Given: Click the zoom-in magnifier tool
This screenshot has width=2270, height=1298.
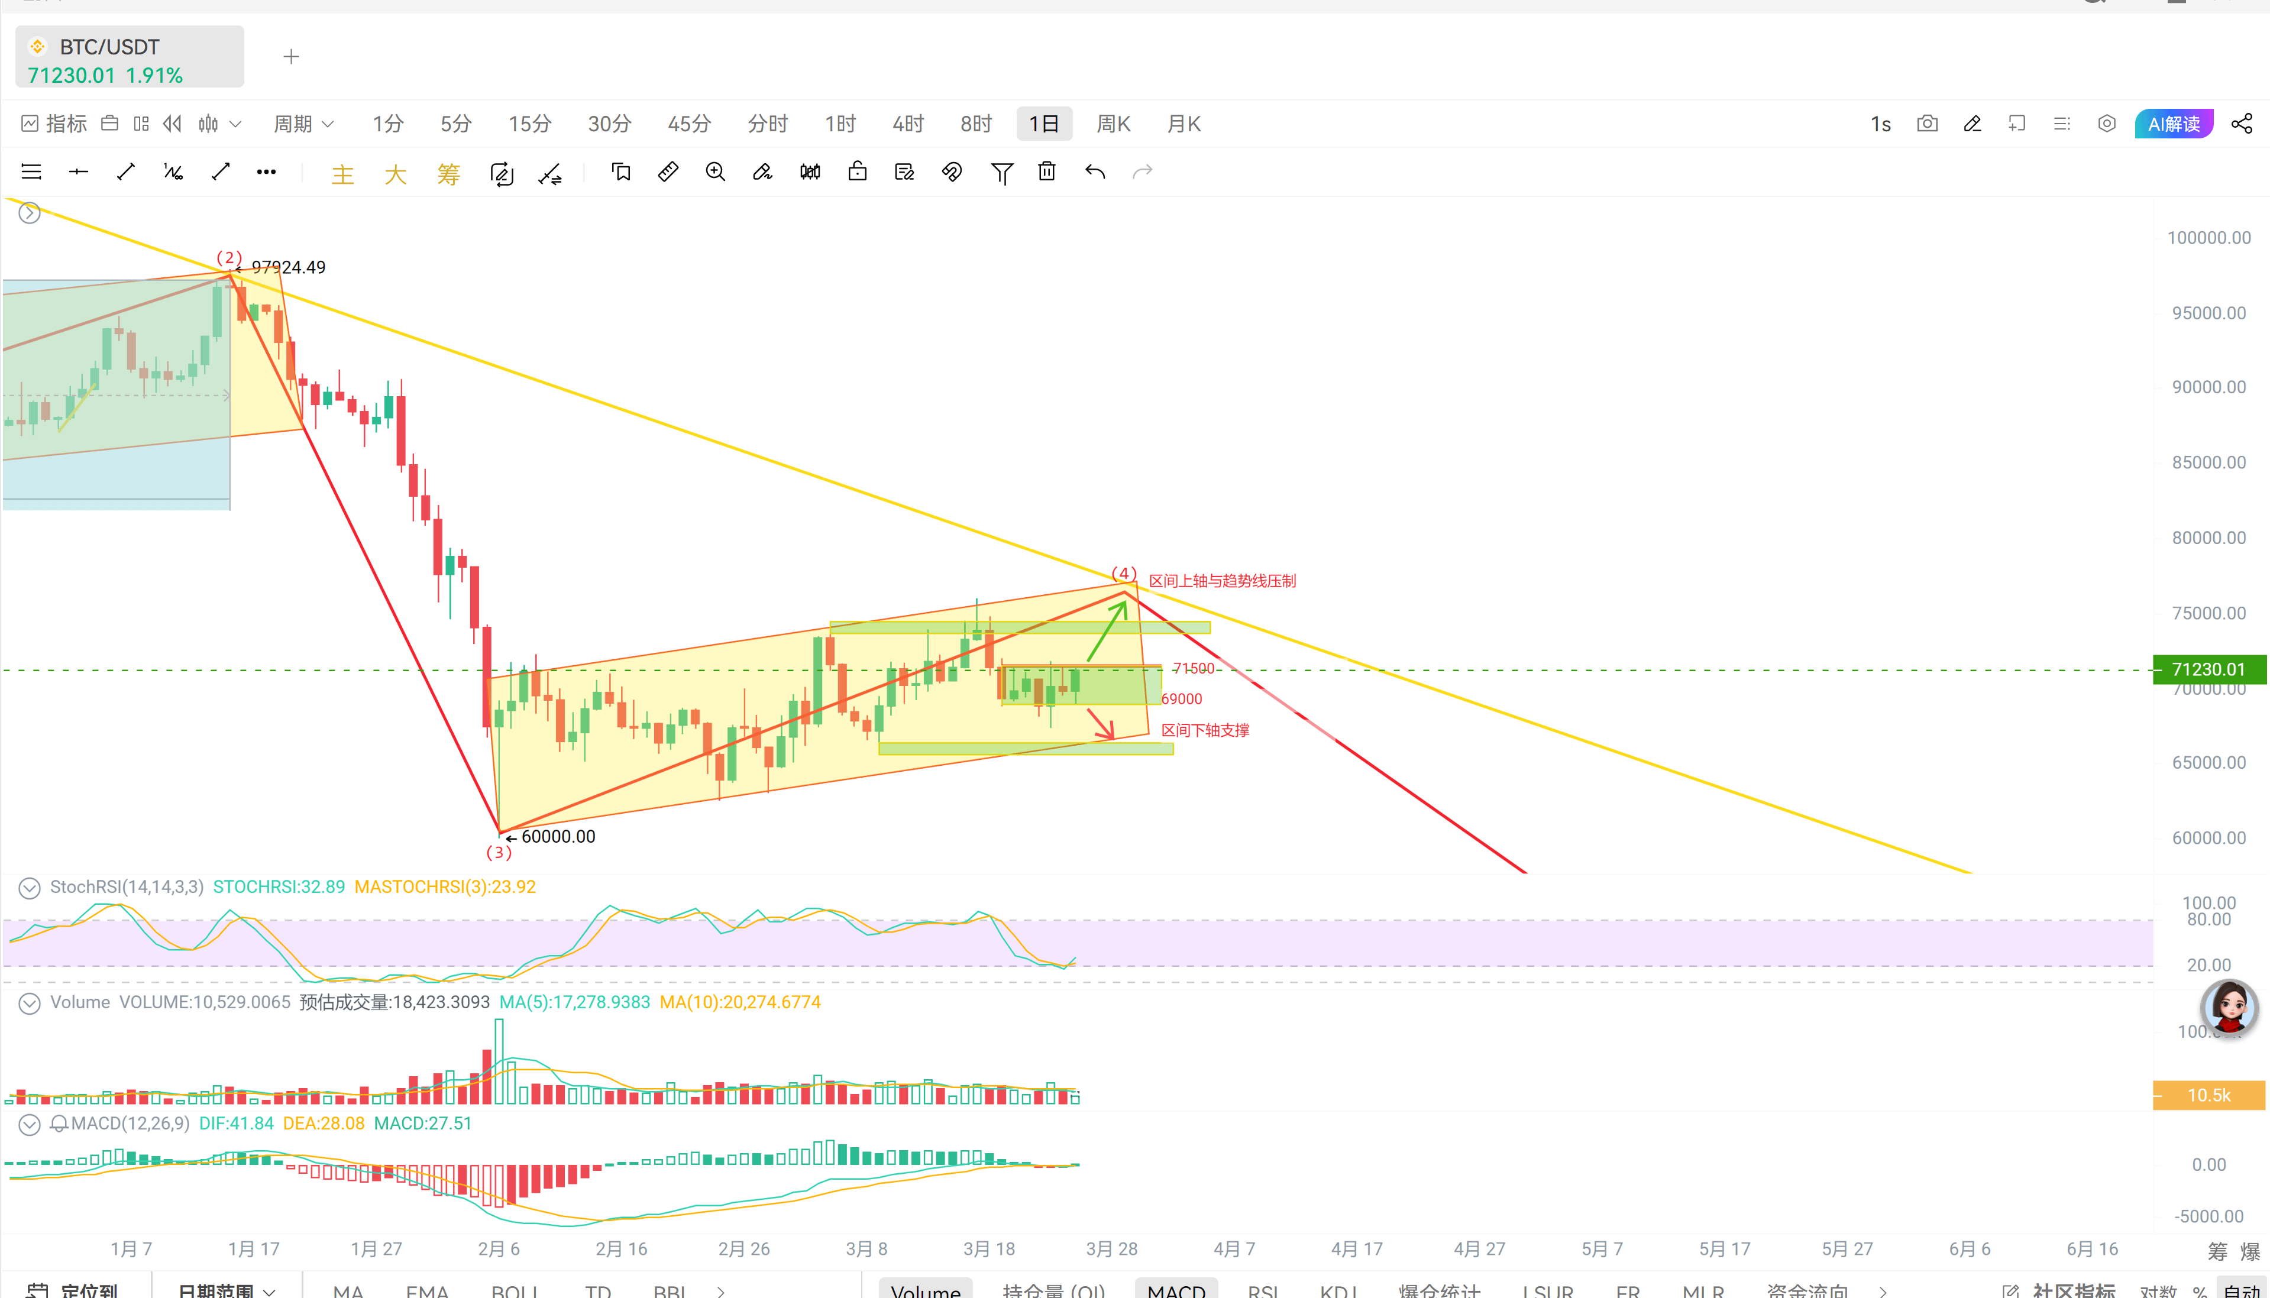Looking at the screenshot, I should [x=715, y=171].
